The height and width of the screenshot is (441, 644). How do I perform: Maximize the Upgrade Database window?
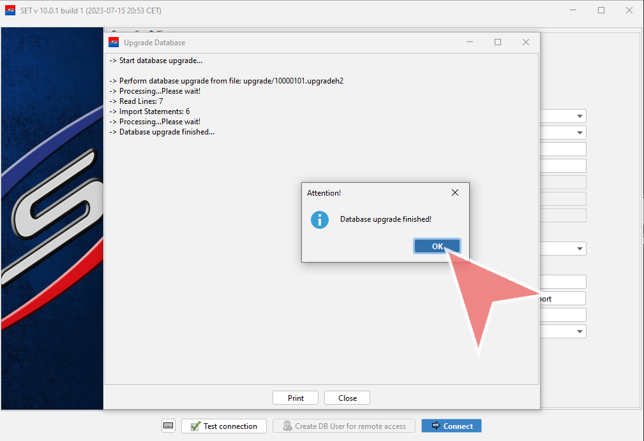coord(498,43)
